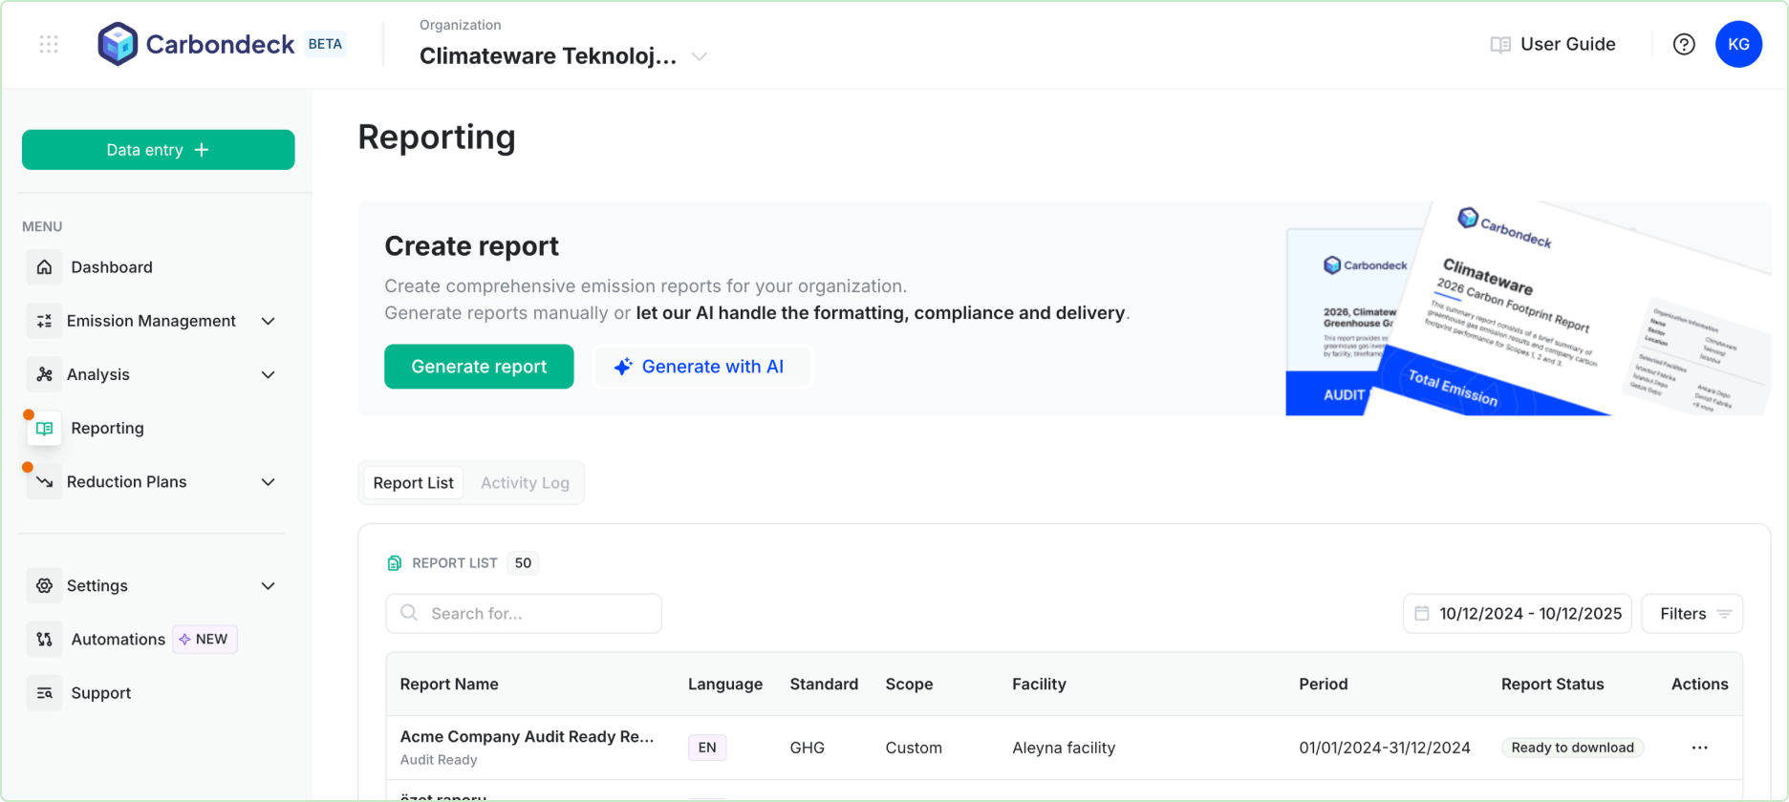The width and height of the screenshot is (1789, 802).
Task: Open the 10/12/2024 - 10/12/2025 date picker
Action: 1517,614
